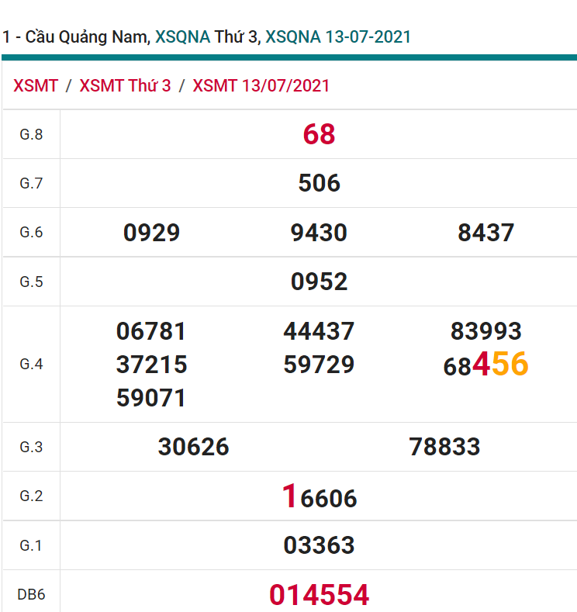This screenshot has width=577, height=612.
Task: Select G.2 result 16606
Action: pos(319,496)
